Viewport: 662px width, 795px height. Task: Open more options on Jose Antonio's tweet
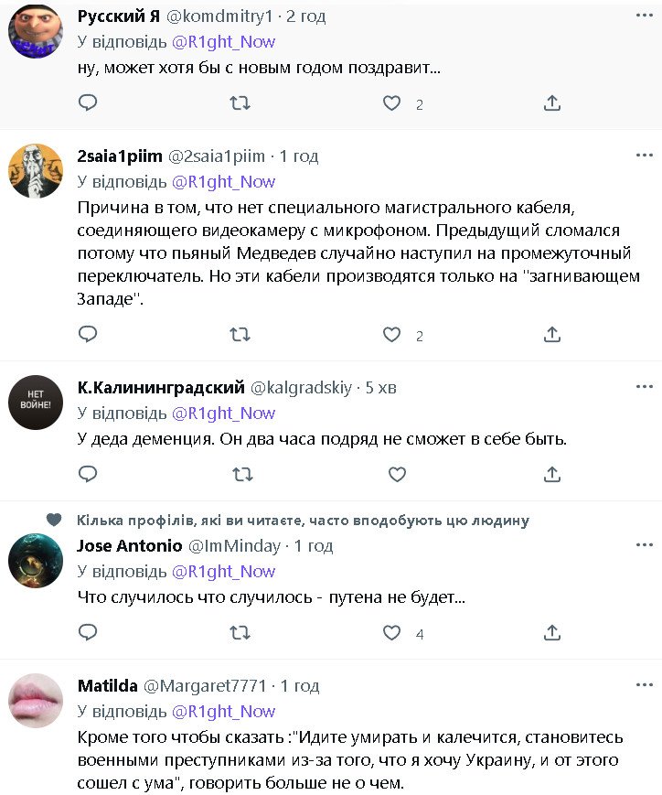coord(644,546)
